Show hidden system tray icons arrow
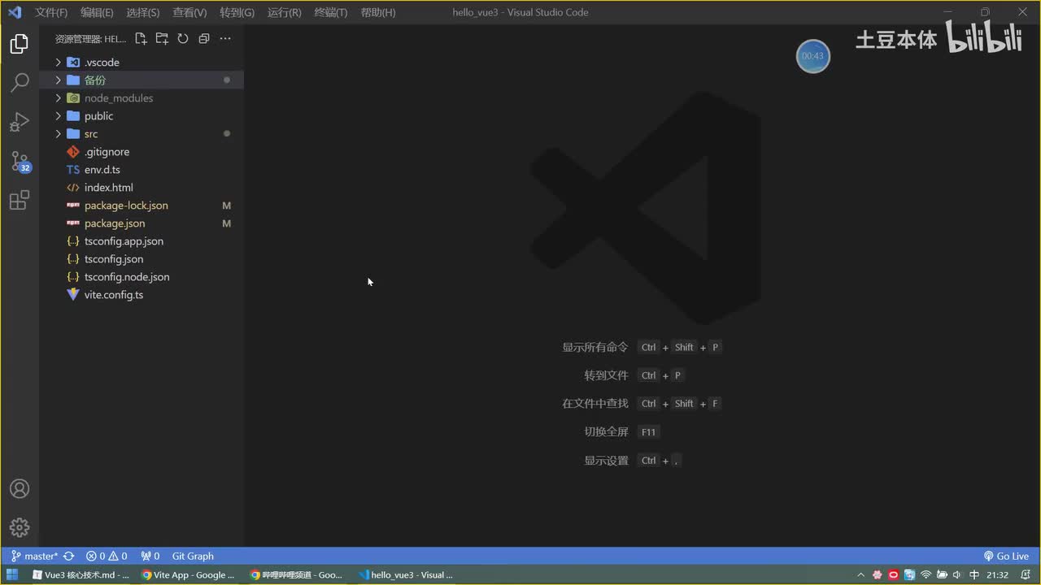 (x=861, y=575)
